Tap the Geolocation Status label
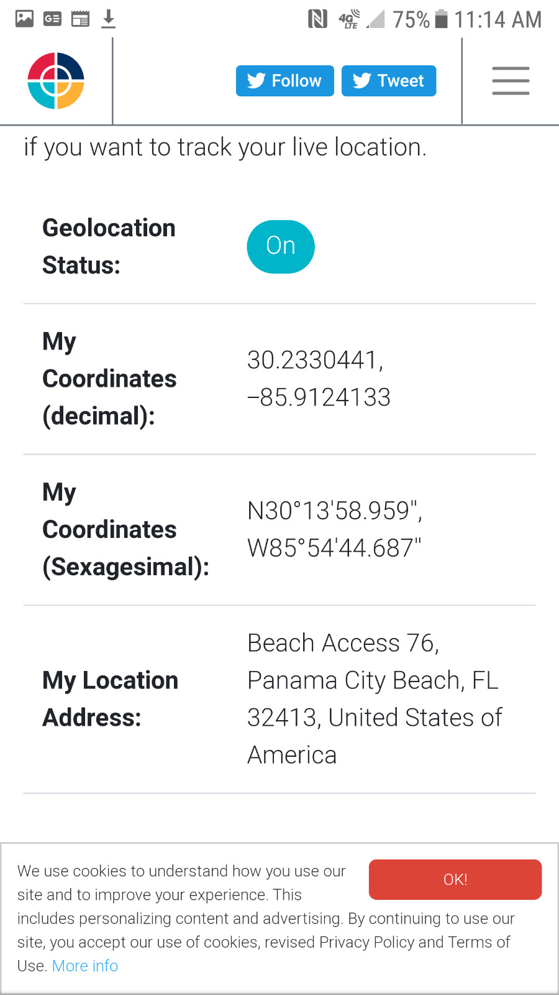Viewport: 559px width, 995px height. 109,246
